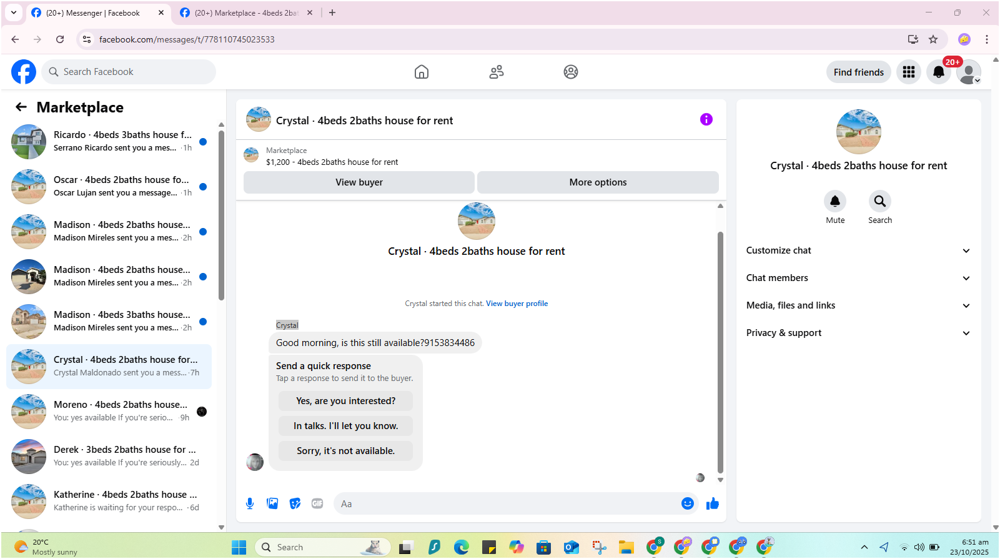
Task: Open the View buyer profile link
Action: coord(517,304)
